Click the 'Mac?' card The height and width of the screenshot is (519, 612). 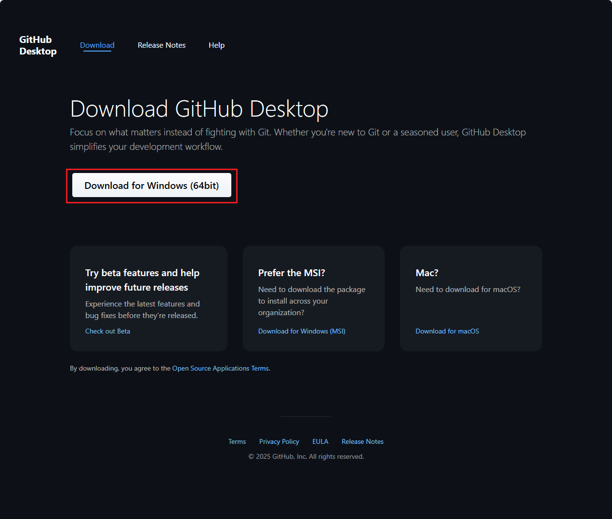point(470,298)
